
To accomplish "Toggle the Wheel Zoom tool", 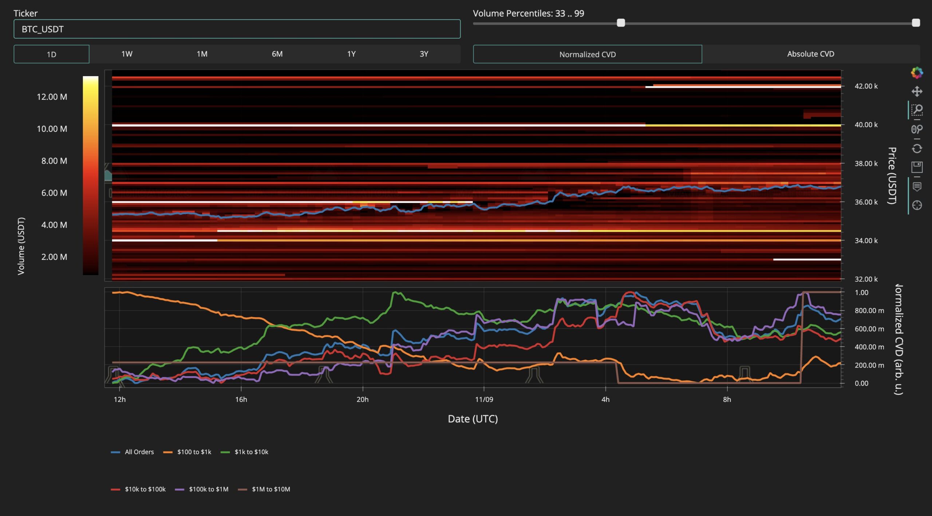I will 917,129.
